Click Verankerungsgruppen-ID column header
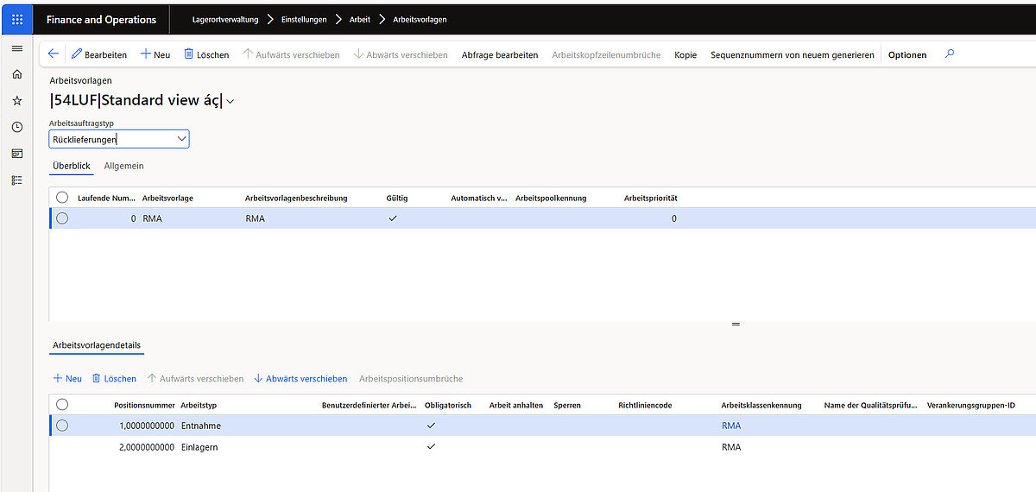 970,405
